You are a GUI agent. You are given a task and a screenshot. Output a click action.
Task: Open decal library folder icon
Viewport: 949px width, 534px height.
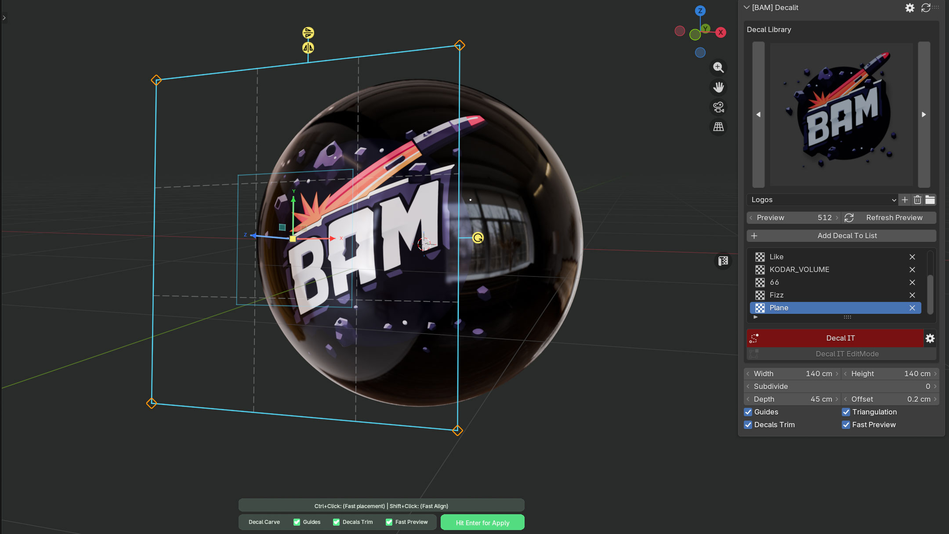click(930, 200)
